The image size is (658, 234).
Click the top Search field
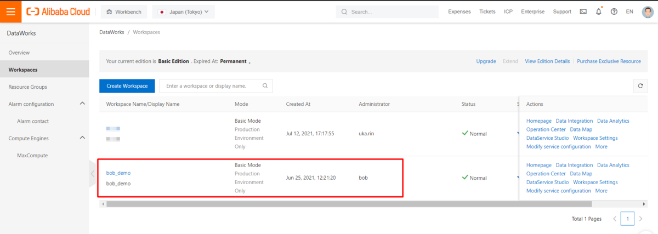pyautogui.click(x=387, y=12)
